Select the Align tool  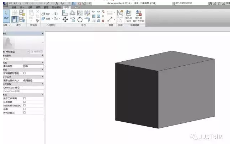point(65,13)
